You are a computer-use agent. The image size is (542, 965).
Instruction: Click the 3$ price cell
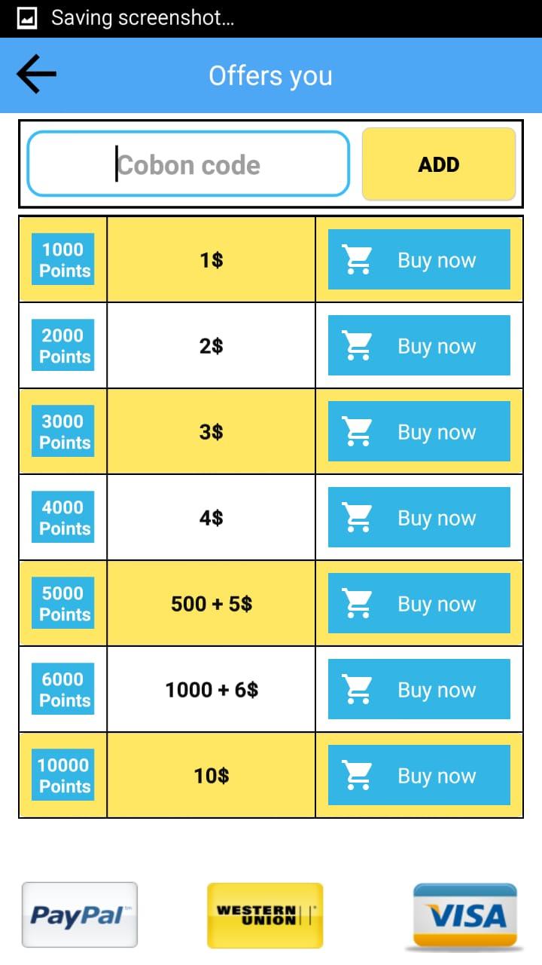point(211,432)
